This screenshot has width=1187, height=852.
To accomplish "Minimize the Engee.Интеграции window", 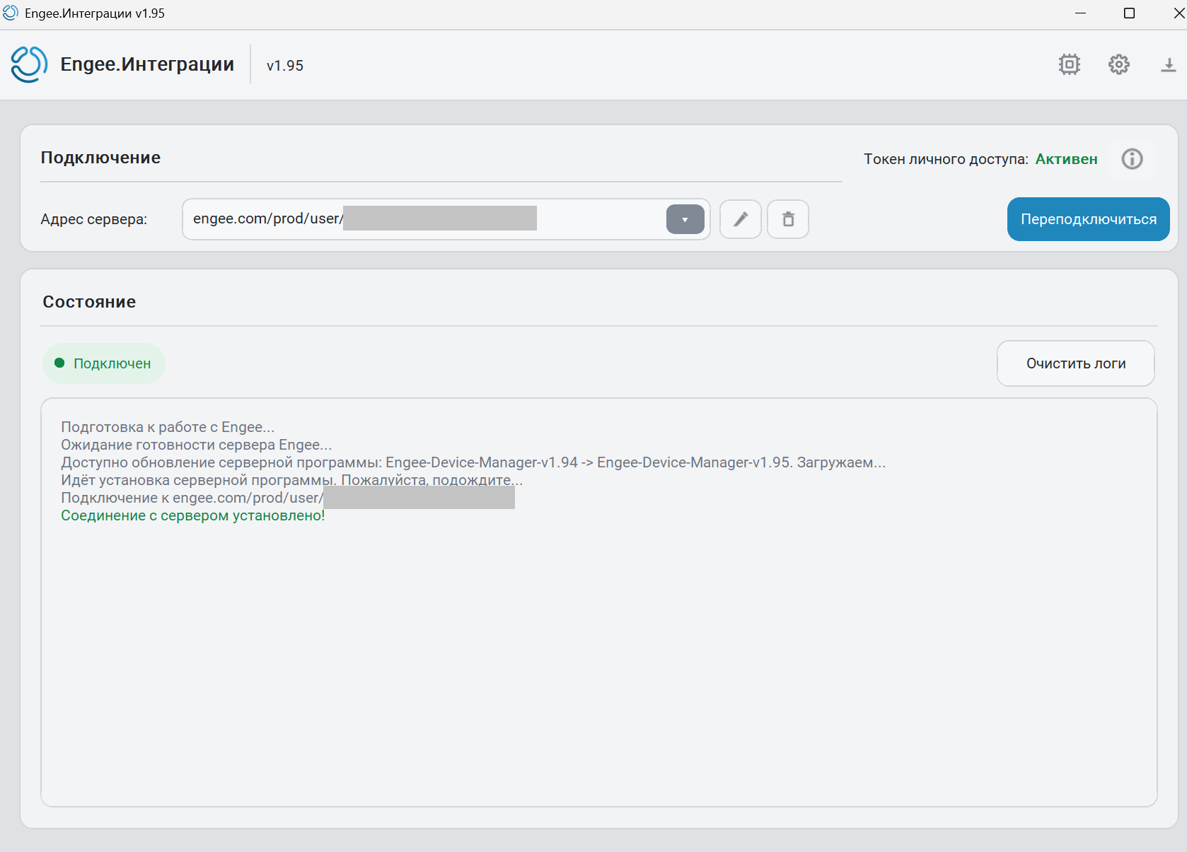I will click(1080, 13).
